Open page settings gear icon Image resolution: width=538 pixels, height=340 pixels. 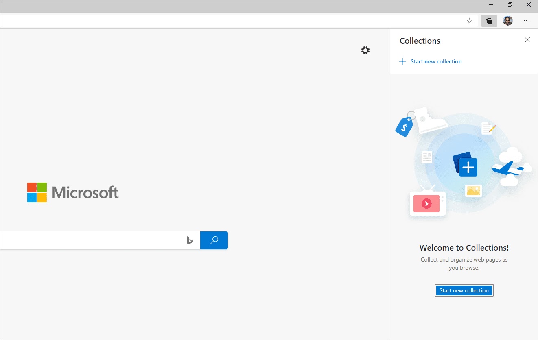(365, 50)
